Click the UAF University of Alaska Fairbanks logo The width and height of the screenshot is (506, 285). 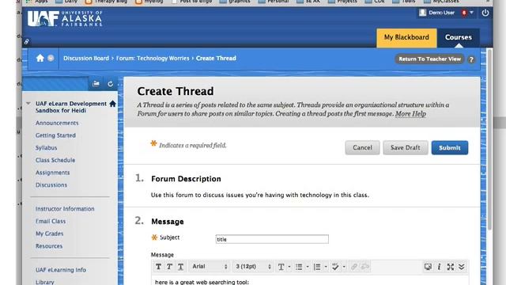[65, 18]
